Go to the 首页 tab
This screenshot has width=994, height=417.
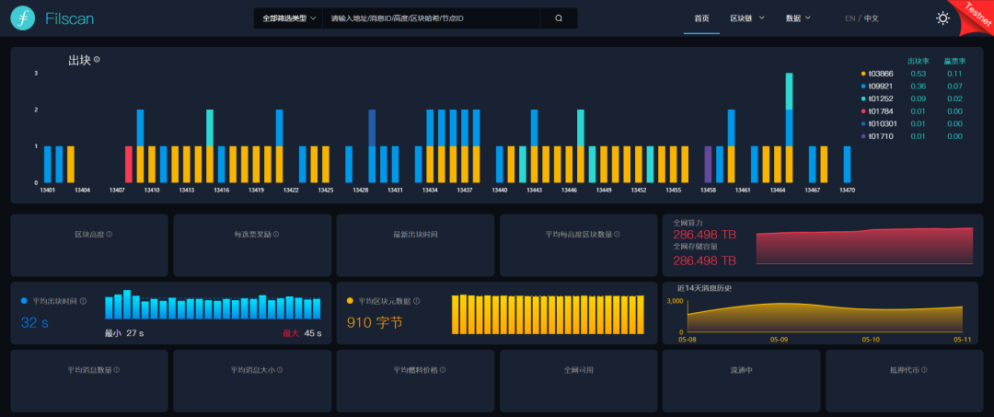(x=701, y=18)
